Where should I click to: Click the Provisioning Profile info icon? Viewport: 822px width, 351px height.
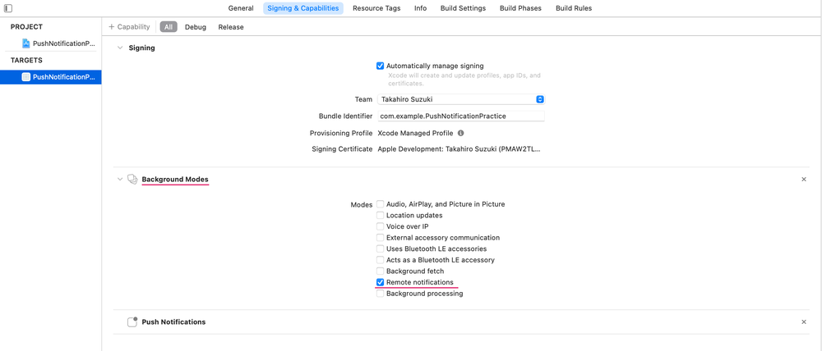[x=460, y=133]
